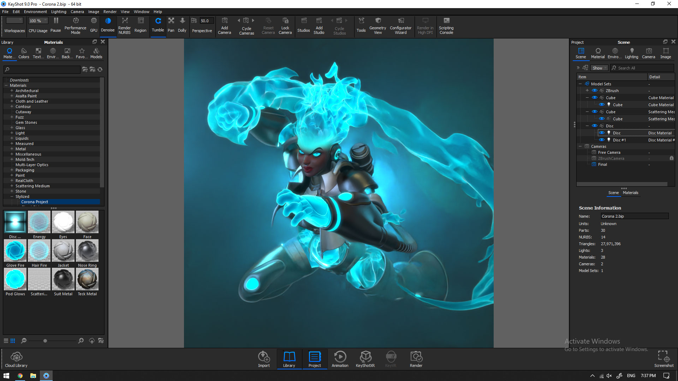Open the Studios window
This screenshot has height=381, width=678.
303,25
